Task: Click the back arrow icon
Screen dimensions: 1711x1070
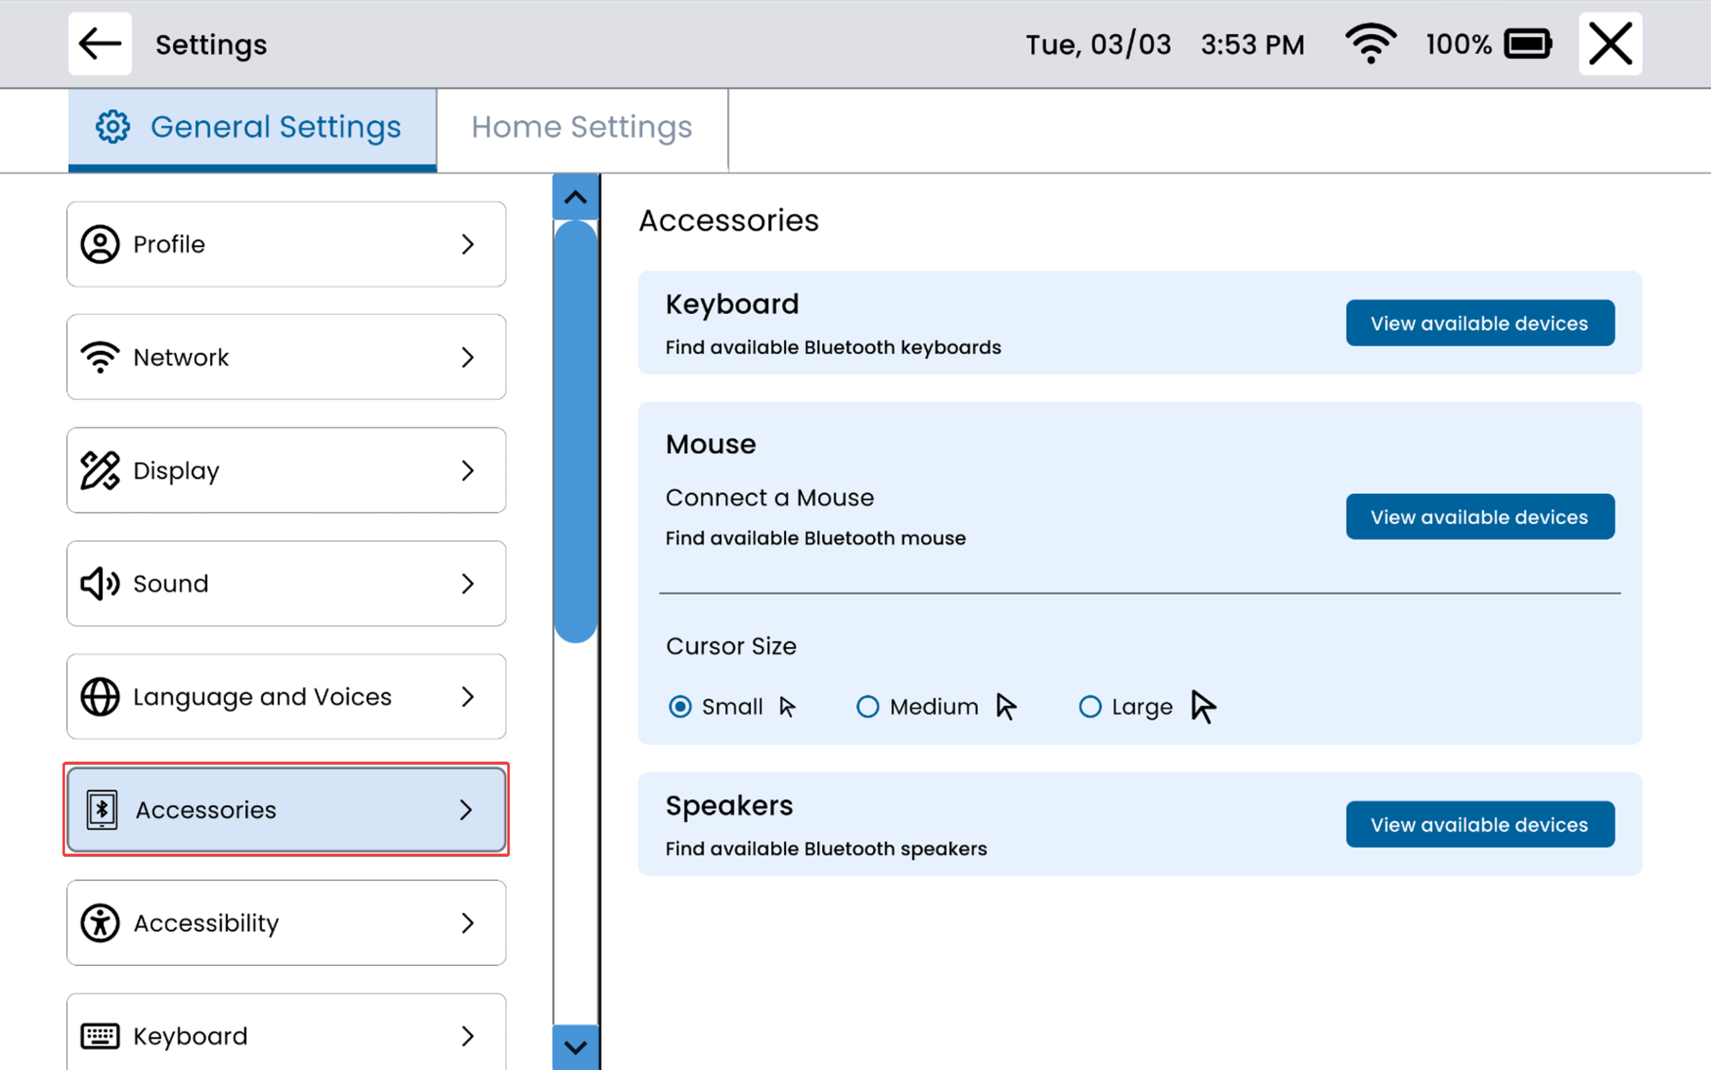Action: point(100,44)
